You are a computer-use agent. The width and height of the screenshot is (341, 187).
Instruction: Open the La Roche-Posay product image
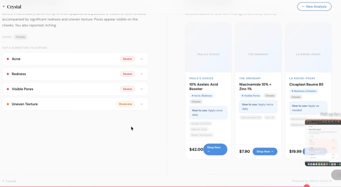pos(308,48)
